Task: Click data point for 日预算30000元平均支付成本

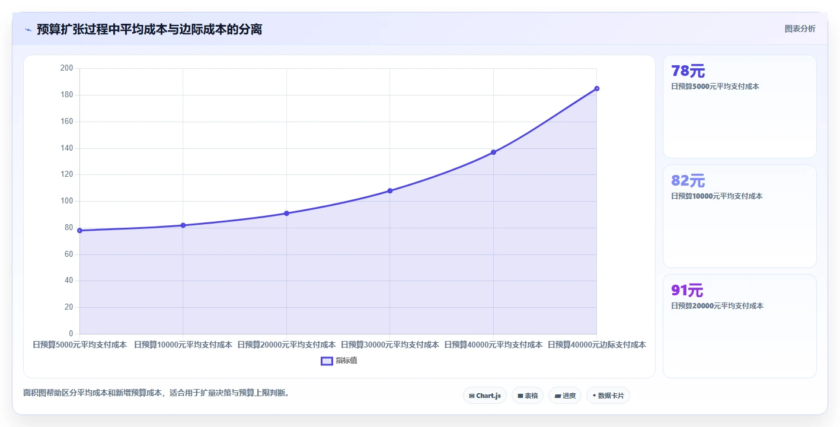Action: point(390,191)
